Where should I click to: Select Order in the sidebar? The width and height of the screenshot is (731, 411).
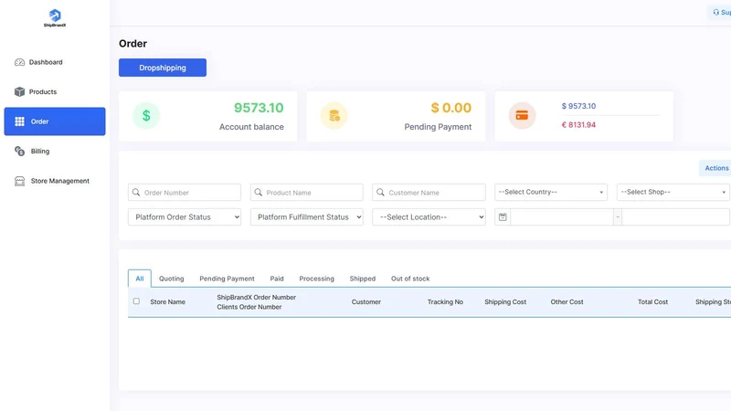coord(55,121)
